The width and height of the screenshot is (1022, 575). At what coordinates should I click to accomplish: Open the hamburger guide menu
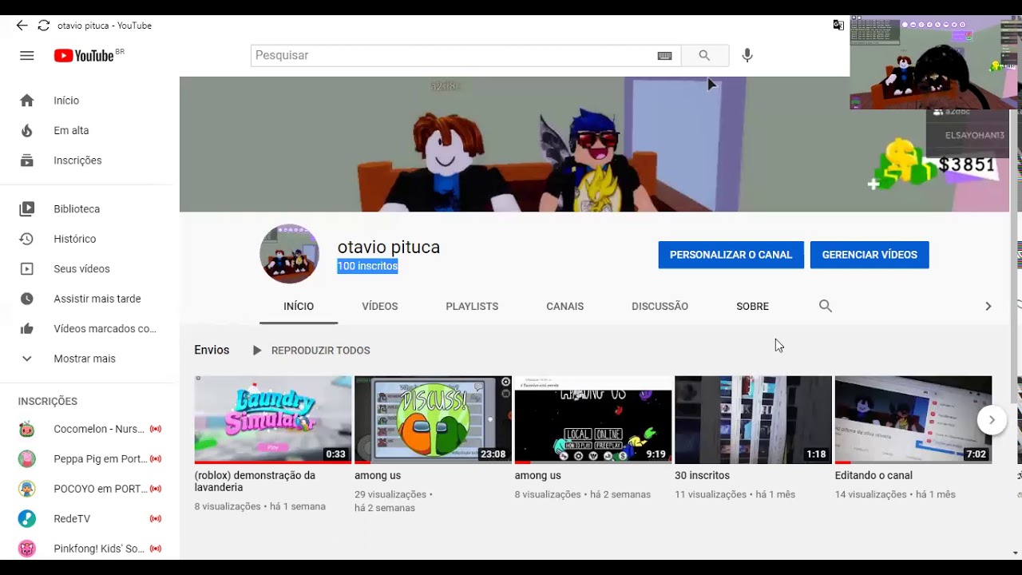point(27,55)
